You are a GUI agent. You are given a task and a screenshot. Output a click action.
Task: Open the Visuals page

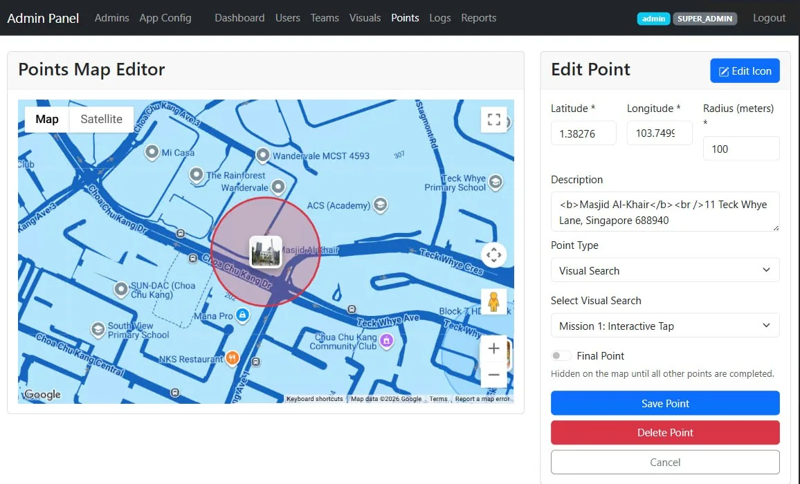365,18
